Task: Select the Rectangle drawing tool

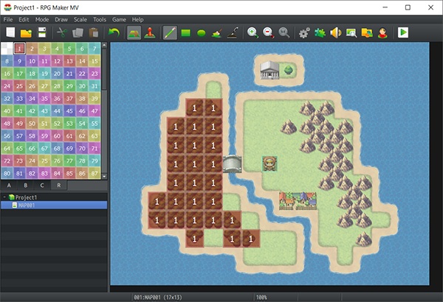Action: [x=185, y=32]
